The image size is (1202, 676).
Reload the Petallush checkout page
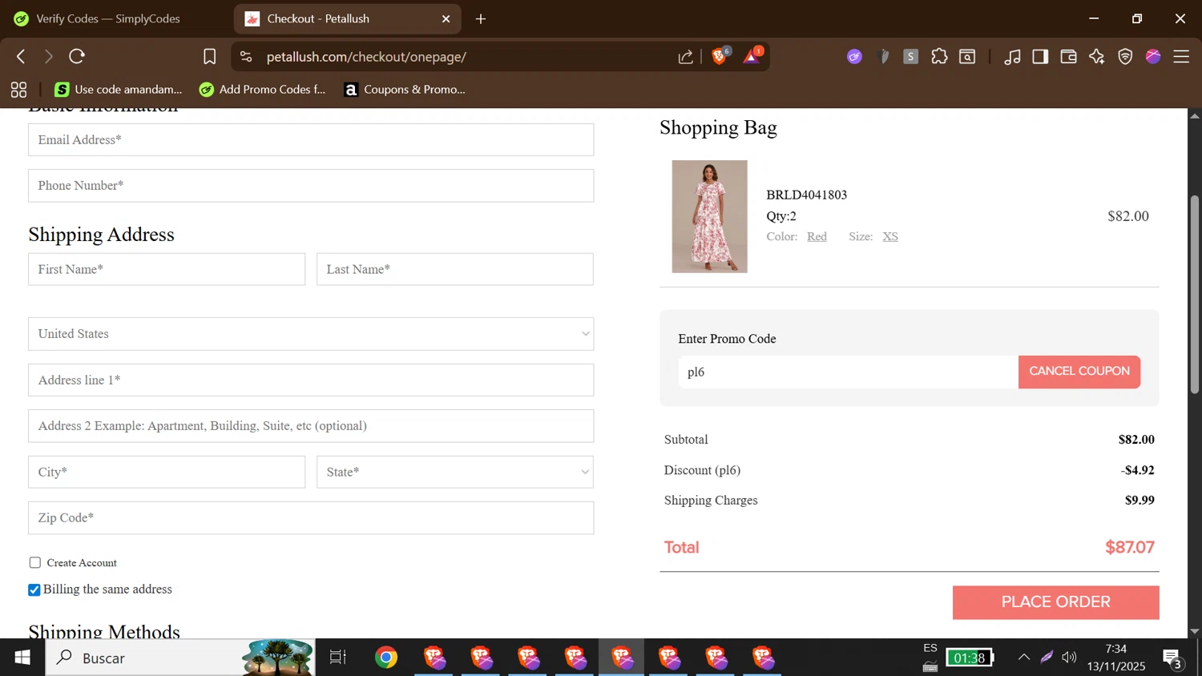(77, 57)
